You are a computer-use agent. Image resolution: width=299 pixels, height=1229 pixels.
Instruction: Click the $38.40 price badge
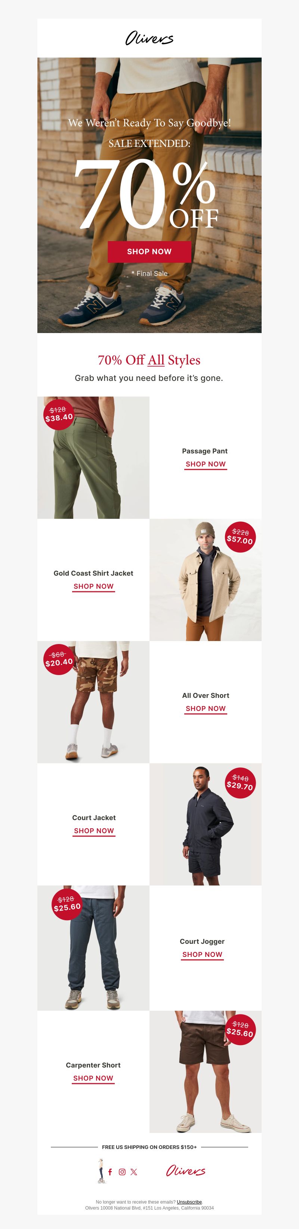[59, 414]
